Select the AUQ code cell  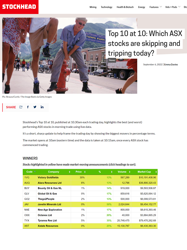tap(30, 183)
